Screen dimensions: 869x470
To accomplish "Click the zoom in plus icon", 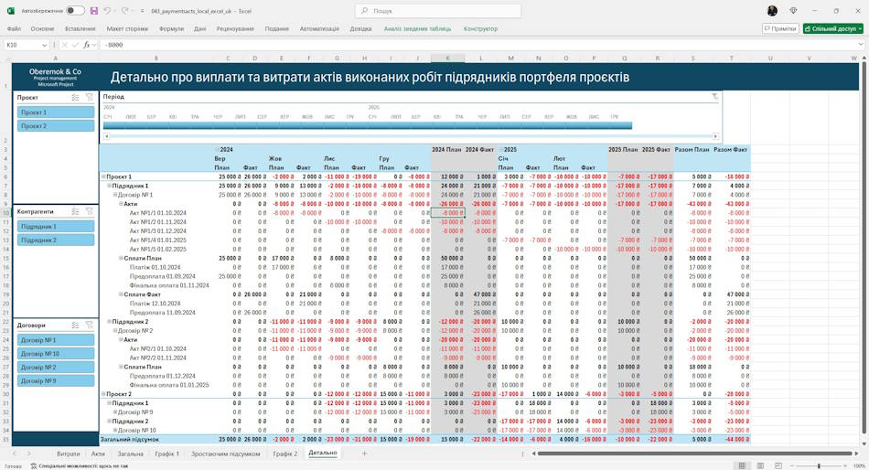I will coord(847,465).
